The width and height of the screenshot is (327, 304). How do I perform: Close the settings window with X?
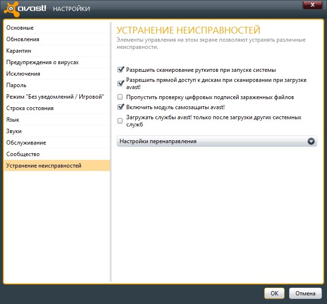[312, 5]
